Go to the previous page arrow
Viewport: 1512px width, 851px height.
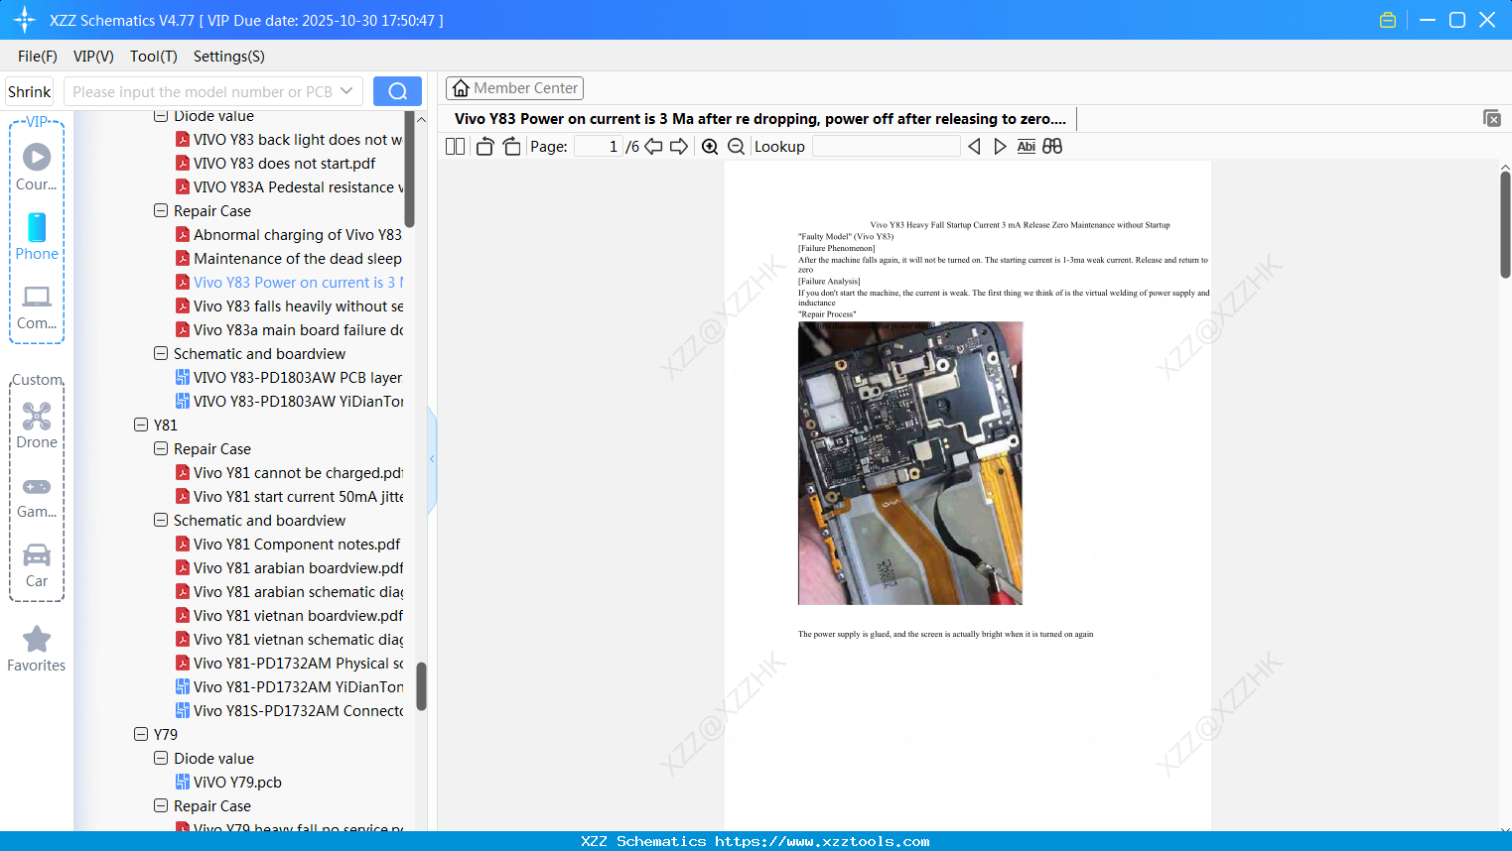(x=653, y=147)
